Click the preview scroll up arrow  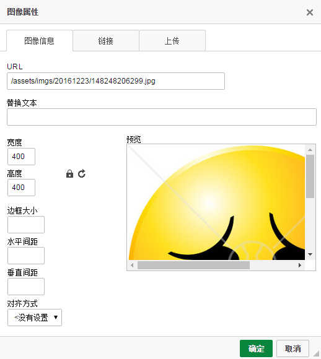(310, 150)
